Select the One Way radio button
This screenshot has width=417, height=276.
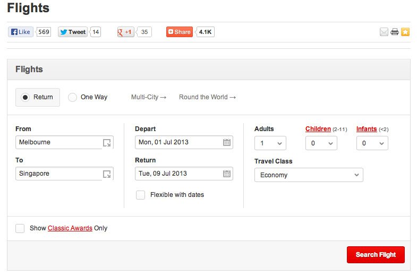[x=72, y=97]
